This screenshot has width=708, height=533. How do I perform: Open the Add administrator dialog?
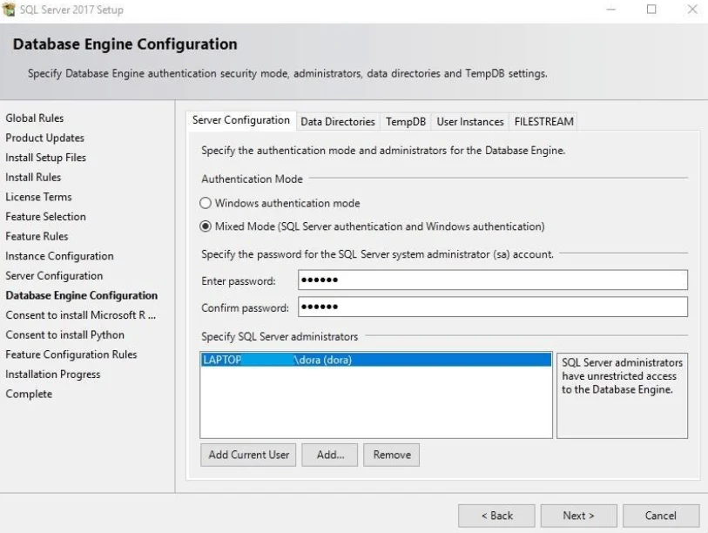pyautogui.click(x=329, y=455)
